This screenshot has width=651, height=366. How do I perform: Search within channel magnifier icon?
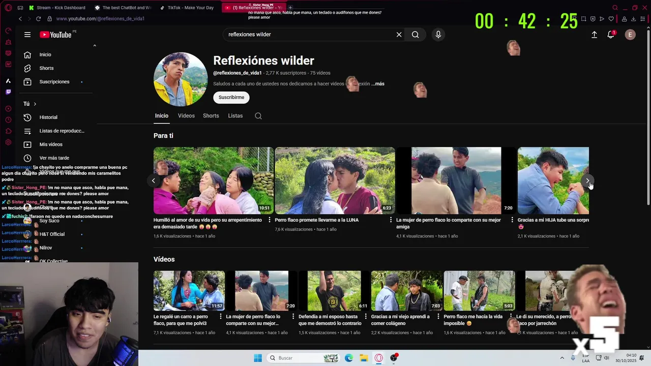(x=258, y=116)
